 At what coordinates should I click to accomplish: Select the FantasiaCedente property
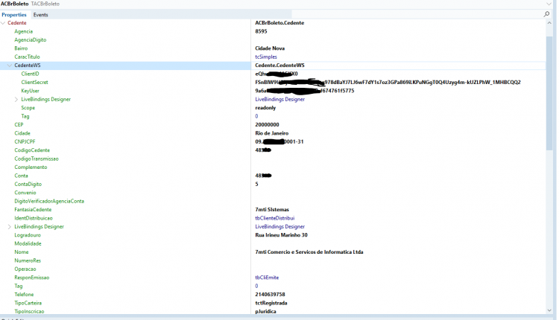33,210
